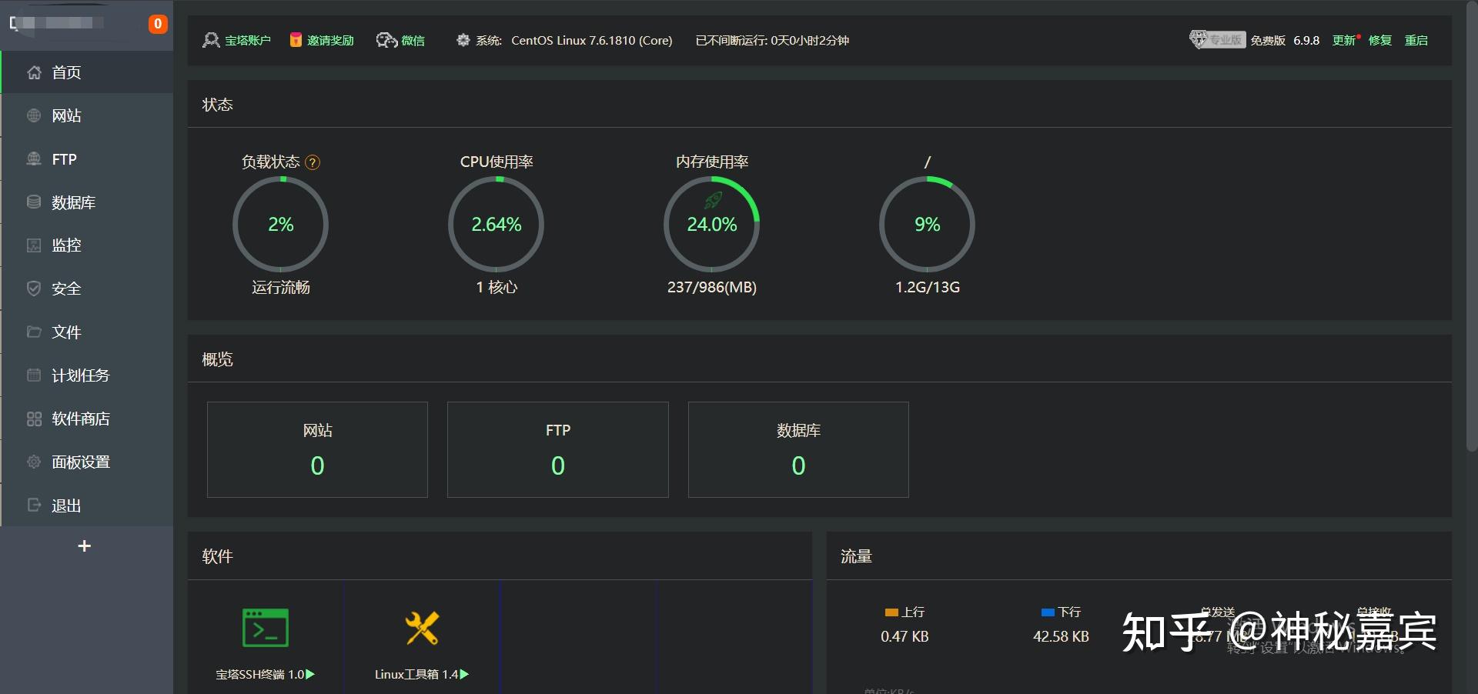Open the 网站 overview card

click(x=317, y=449)
